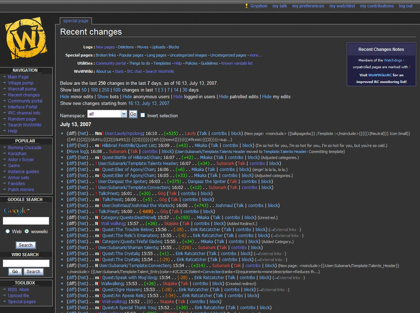Screen dimensions: 420x313
Task: Focus the wiki search text field
Action: 26,264
